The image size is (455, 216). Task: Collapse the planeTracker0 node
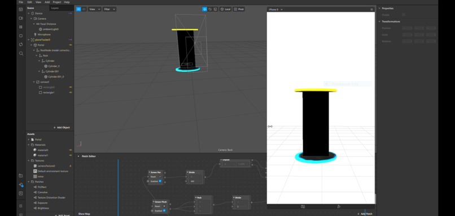click(29, 39)
